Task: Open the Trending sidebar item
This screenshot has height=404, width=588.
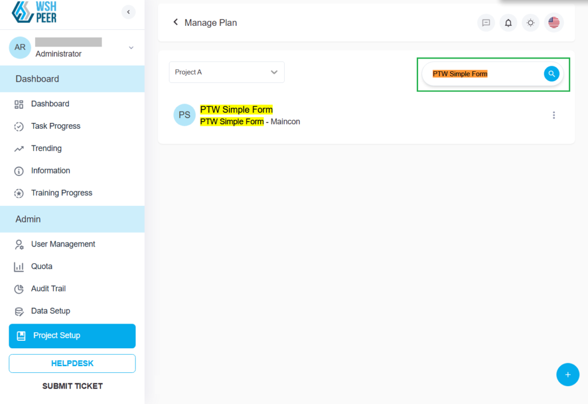Action: [46, 148]
